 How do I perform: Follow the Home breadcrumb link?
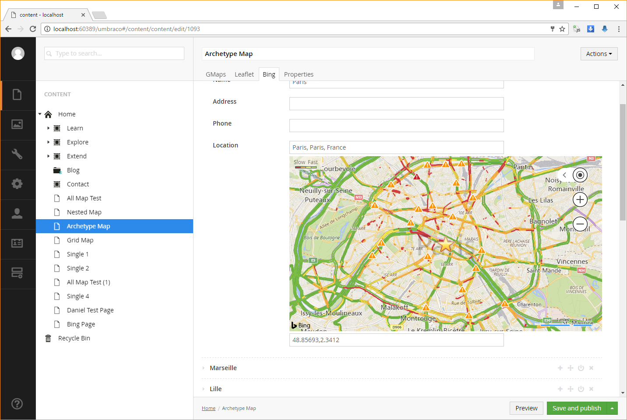(208, 408)
